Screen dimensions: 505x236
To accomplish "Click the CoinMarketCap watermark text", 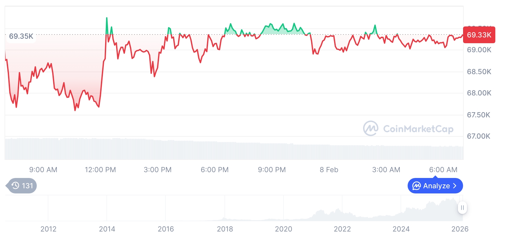I will pyautogui.click(x=418, y=129).
